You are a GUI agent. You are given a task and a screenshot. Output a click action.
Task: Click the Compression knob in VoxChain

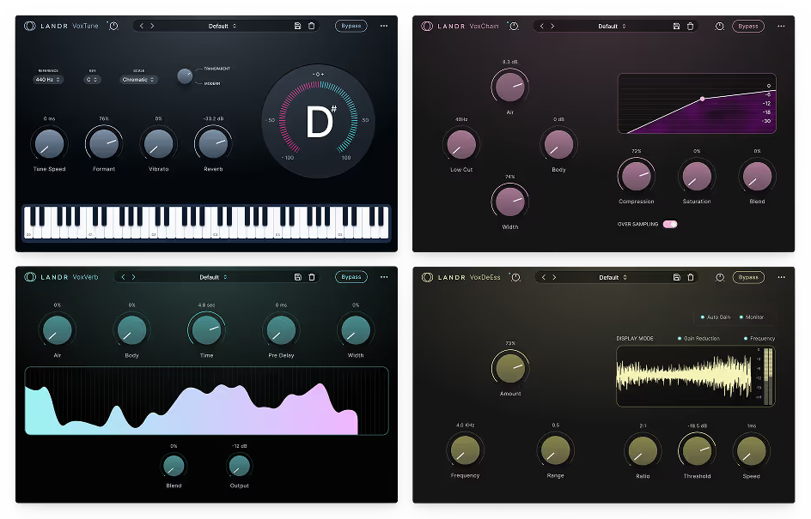[636, 175]
